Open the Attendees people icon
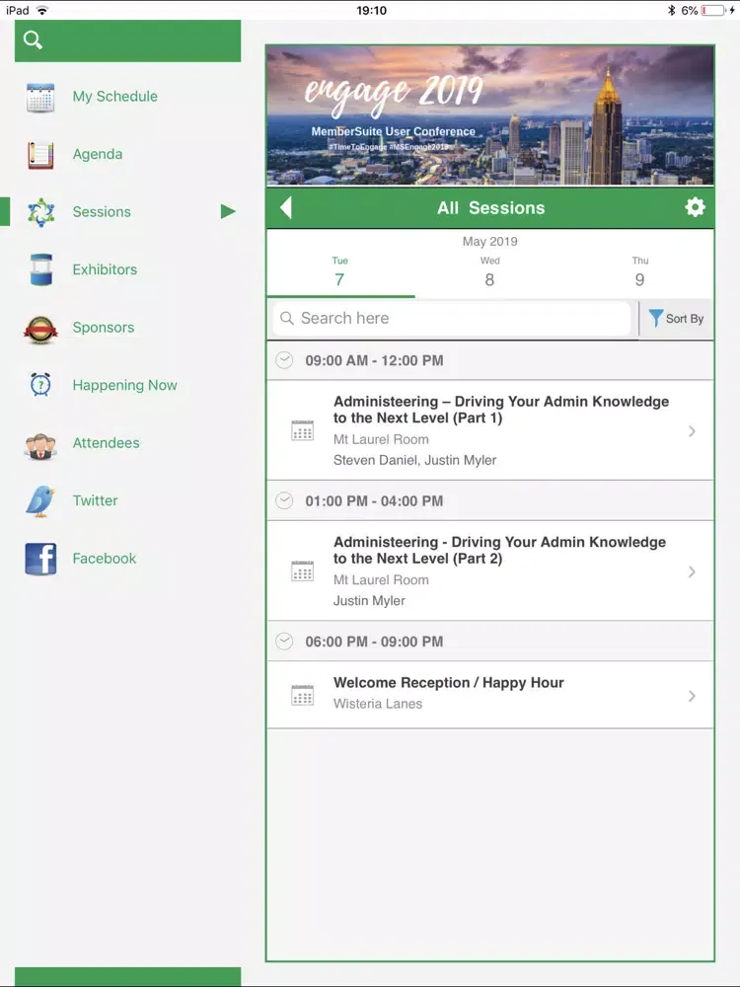 click(x=40, y=446)
